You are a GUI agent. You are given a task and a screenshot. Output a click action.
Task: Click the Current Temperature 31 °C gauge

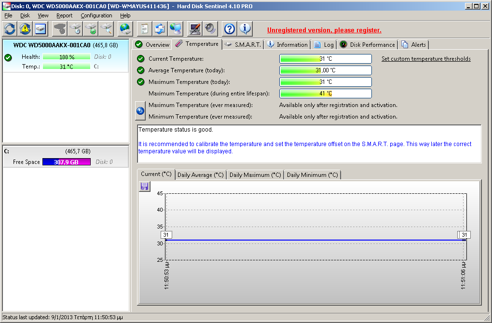[x=326, y=59]
